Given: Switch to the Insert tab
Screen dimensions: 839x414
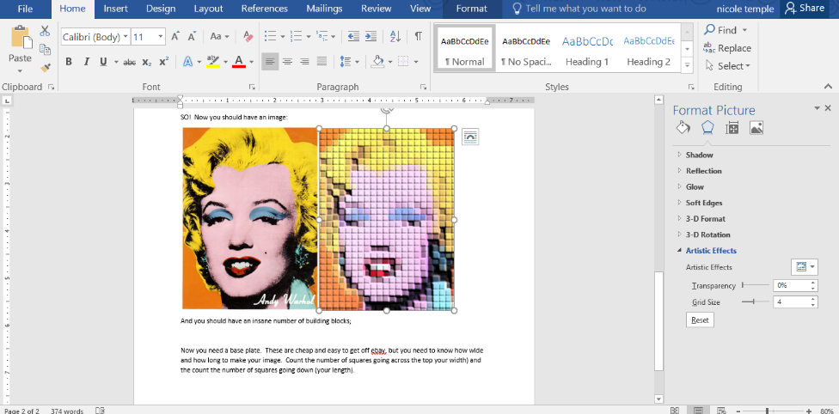Looking at the screenshot, I should tap(115, 9).
